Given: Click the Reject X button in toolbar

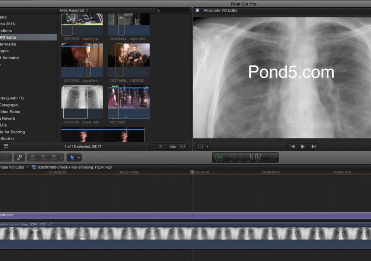Looking at the screenshot, I should click(6, 157).
